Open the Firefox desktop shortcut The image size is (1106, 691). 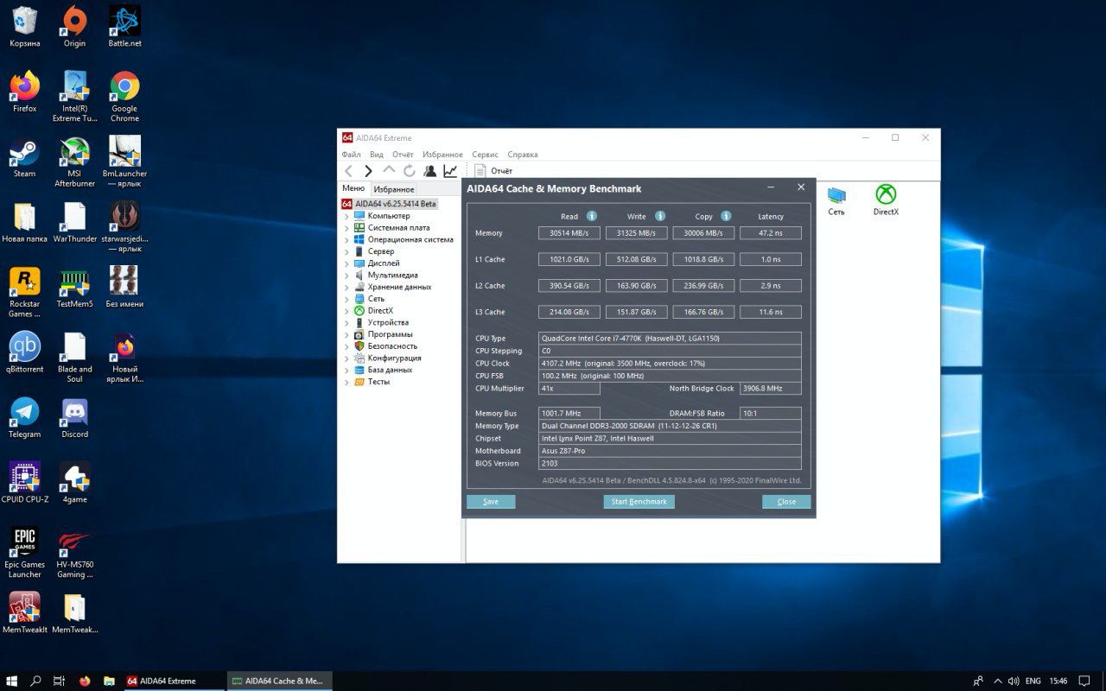tap(25, 92)
